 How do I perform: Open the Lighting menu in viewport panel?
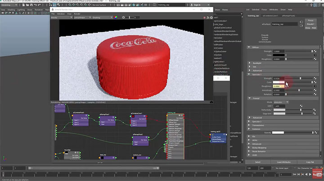21,10
